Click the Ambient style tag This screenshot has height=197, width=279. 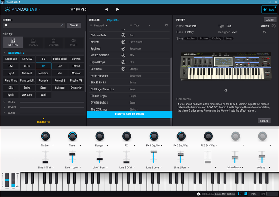click(x=191, y=39)
